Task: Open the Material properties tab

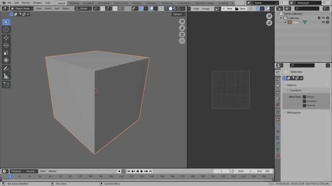Action: [x=278, y=156]
